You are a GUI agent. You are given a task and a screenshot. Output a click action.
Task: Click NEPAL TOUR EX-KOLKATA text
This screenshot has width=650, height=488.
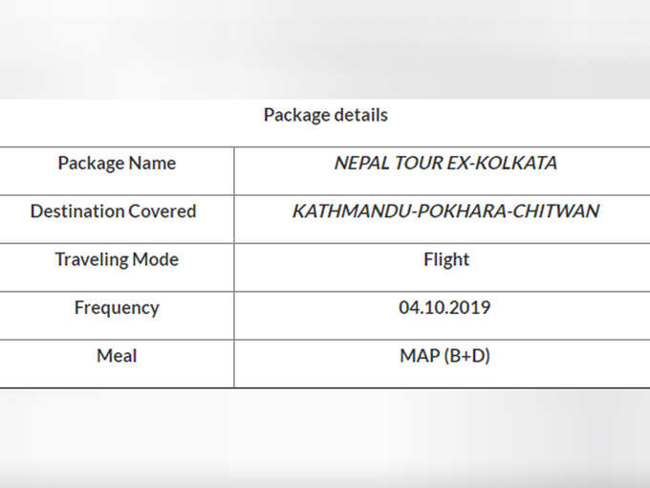point(445,163)
